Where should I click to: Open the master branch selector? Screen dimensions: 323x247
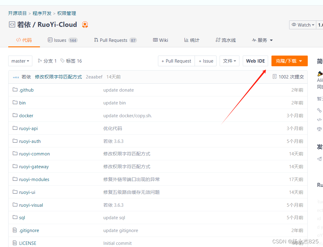pyautogui.click(x=20, y=61)
